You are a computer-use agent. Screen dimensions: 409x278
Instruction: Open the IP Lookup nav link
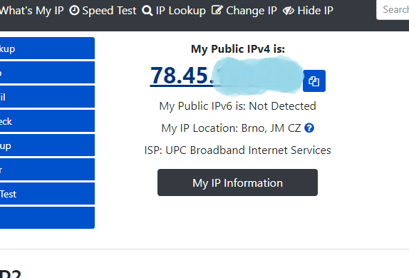174,11
